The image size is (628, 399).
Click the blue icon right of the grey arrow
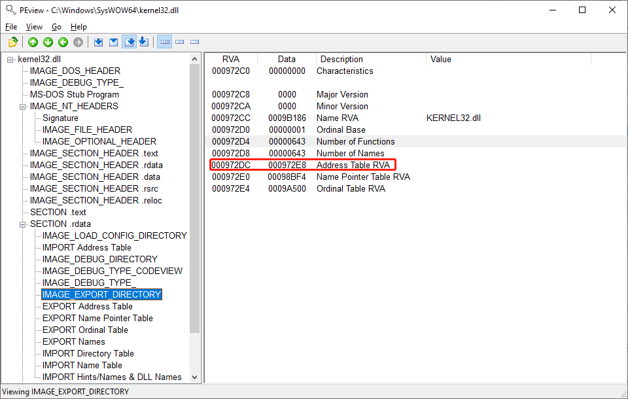click(98, 43)
